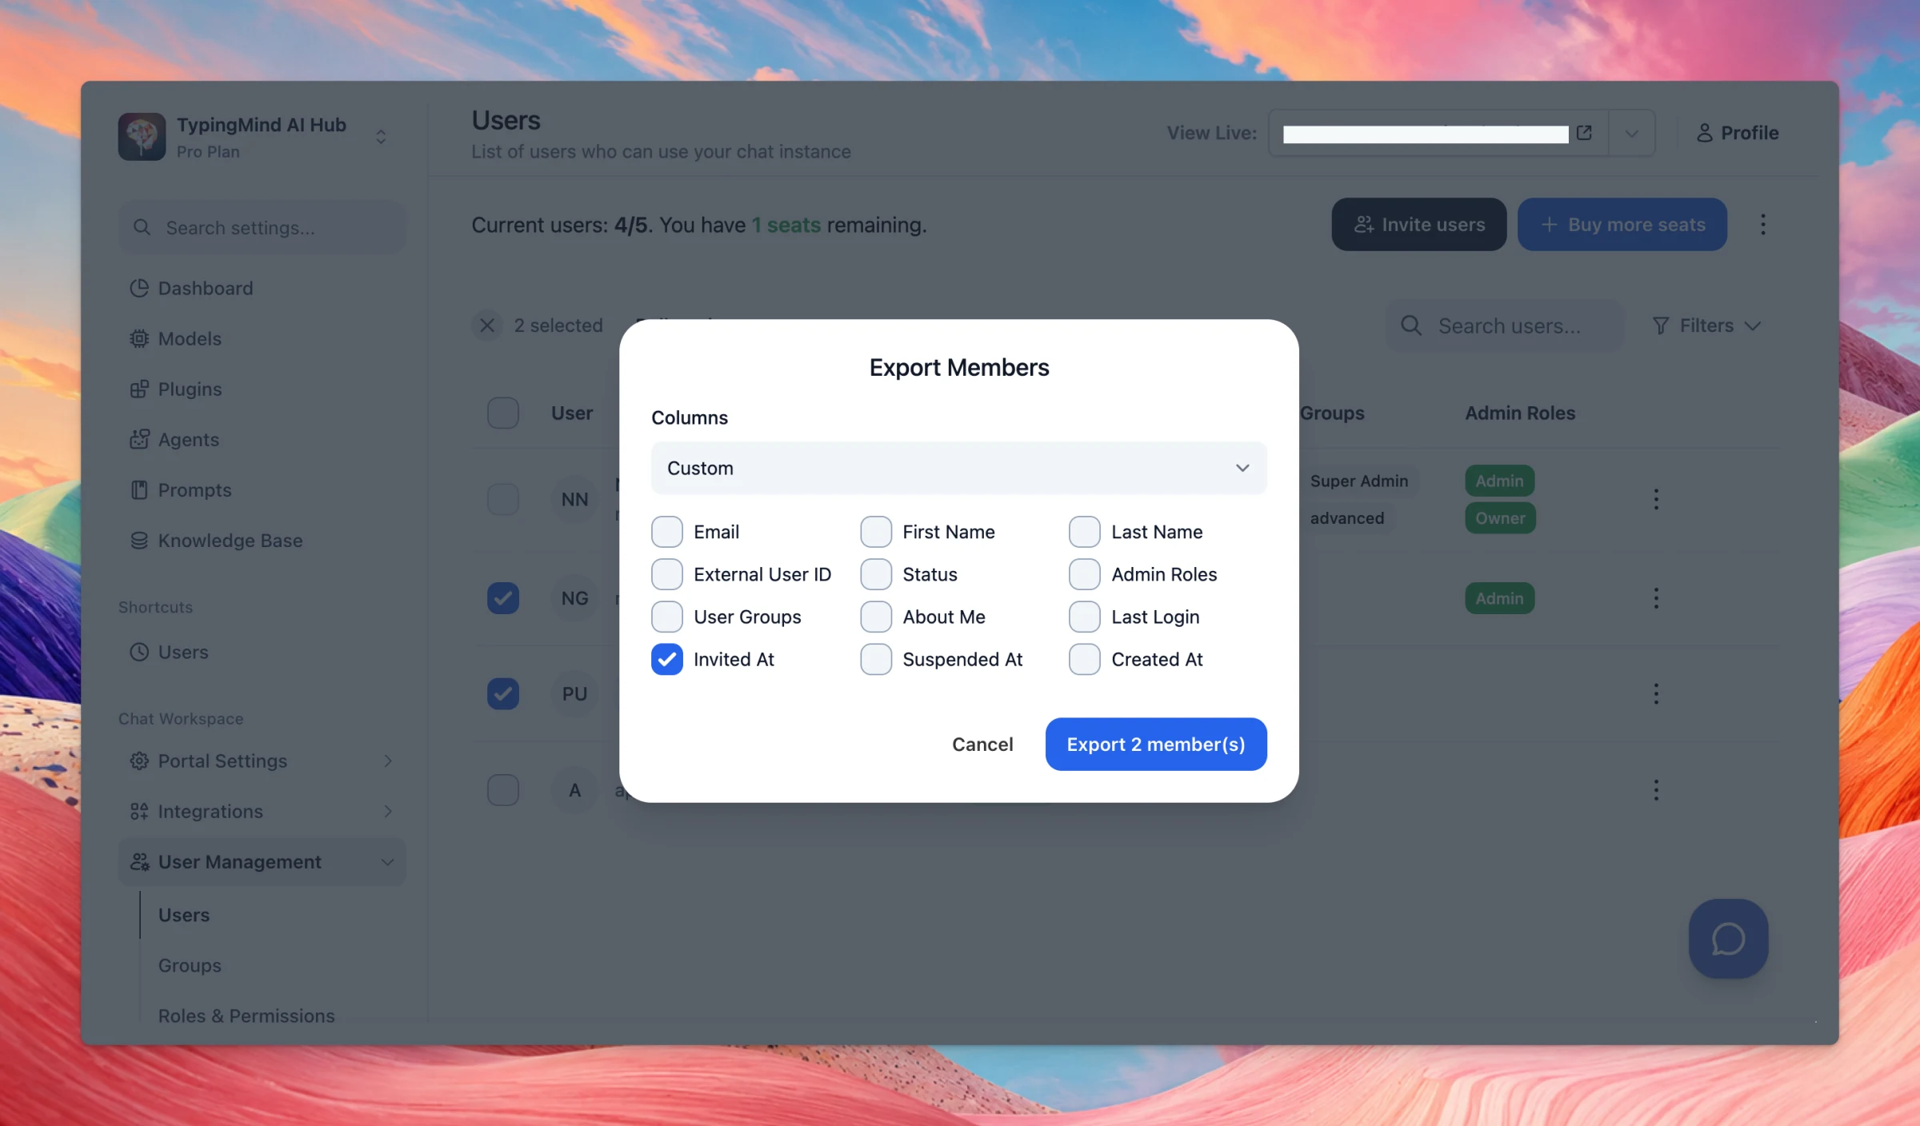Click the Search settings field
This screenshot has width=1920, height=1126.
tap(262, 228)
